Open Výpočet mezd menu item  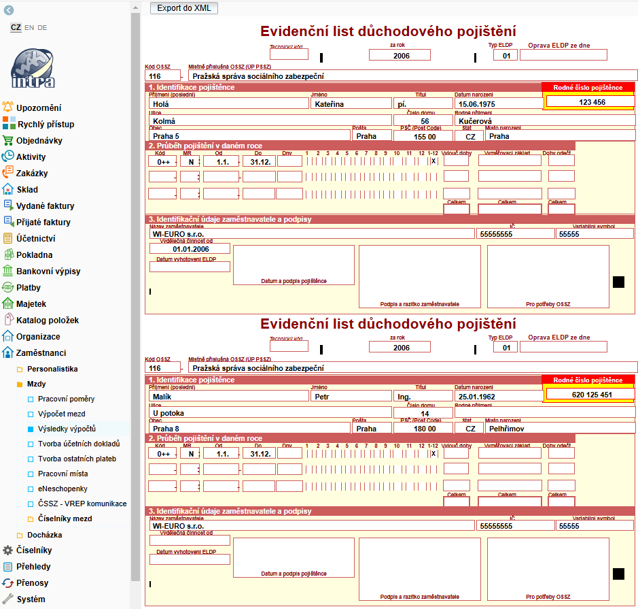click(61, 414)
